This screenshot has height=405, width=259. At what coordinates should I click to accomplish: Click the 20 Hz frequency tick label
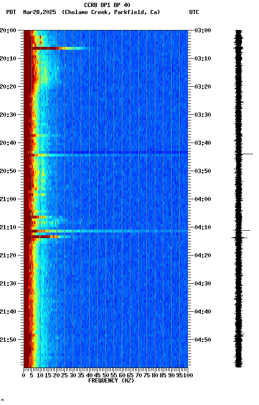coord(56,375)
